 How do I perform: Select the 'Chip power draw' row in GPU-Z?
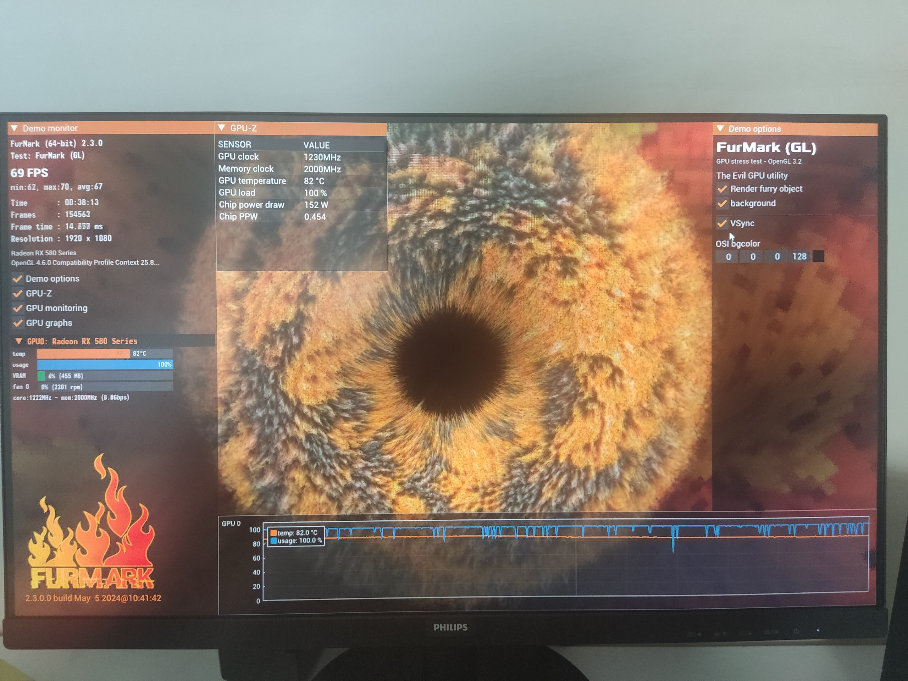point(302,204)
